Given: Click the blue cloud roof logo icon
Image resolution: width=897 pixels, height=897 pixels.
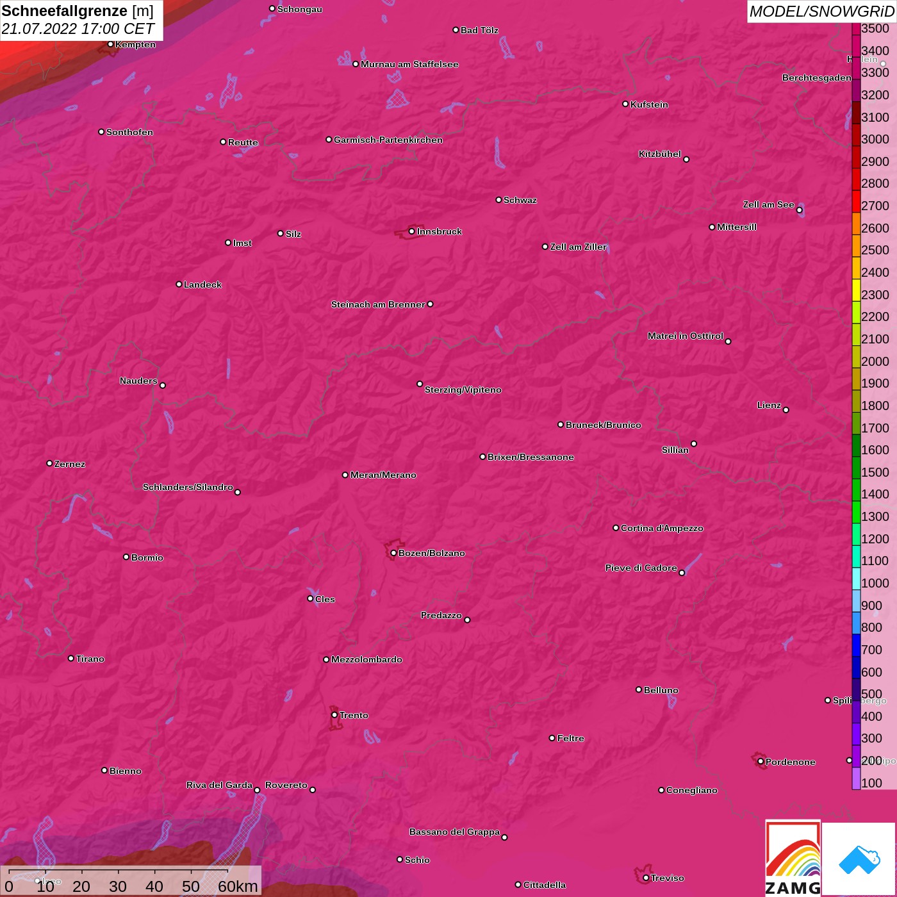Looking at the screenshot, I should click(x=859, y=859).
